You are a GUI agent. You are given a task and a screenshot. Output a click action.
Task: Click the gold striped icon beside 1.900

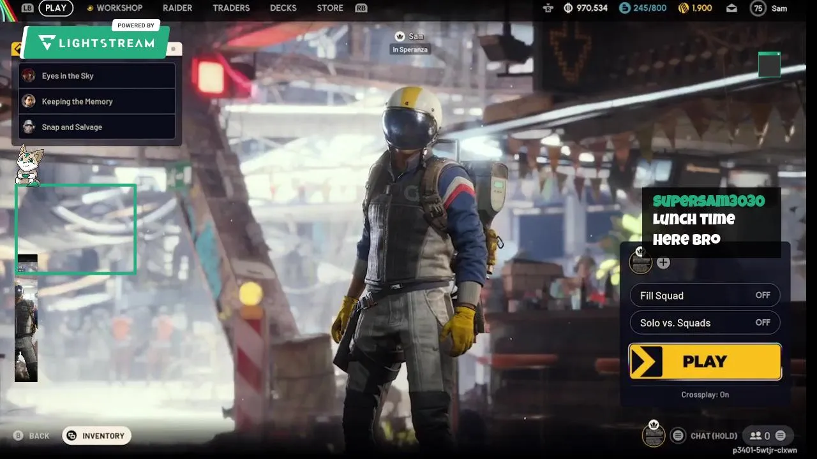click(x=683, y=8)
